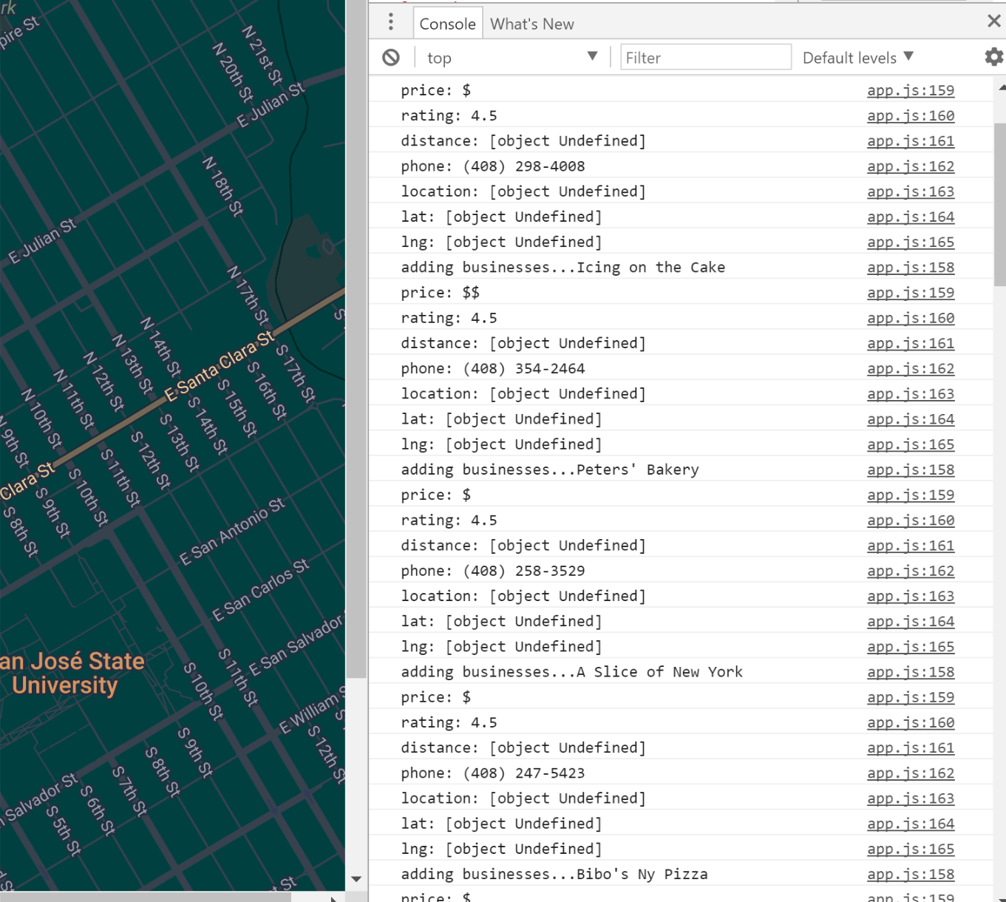The image size is (1006, 902).
Task: Click app.js:159 link next to price $$
Action: [x=910, y=293]
